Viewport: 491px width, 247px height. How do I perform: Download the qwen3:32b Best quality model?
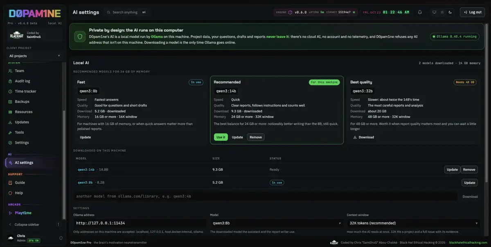363,137
